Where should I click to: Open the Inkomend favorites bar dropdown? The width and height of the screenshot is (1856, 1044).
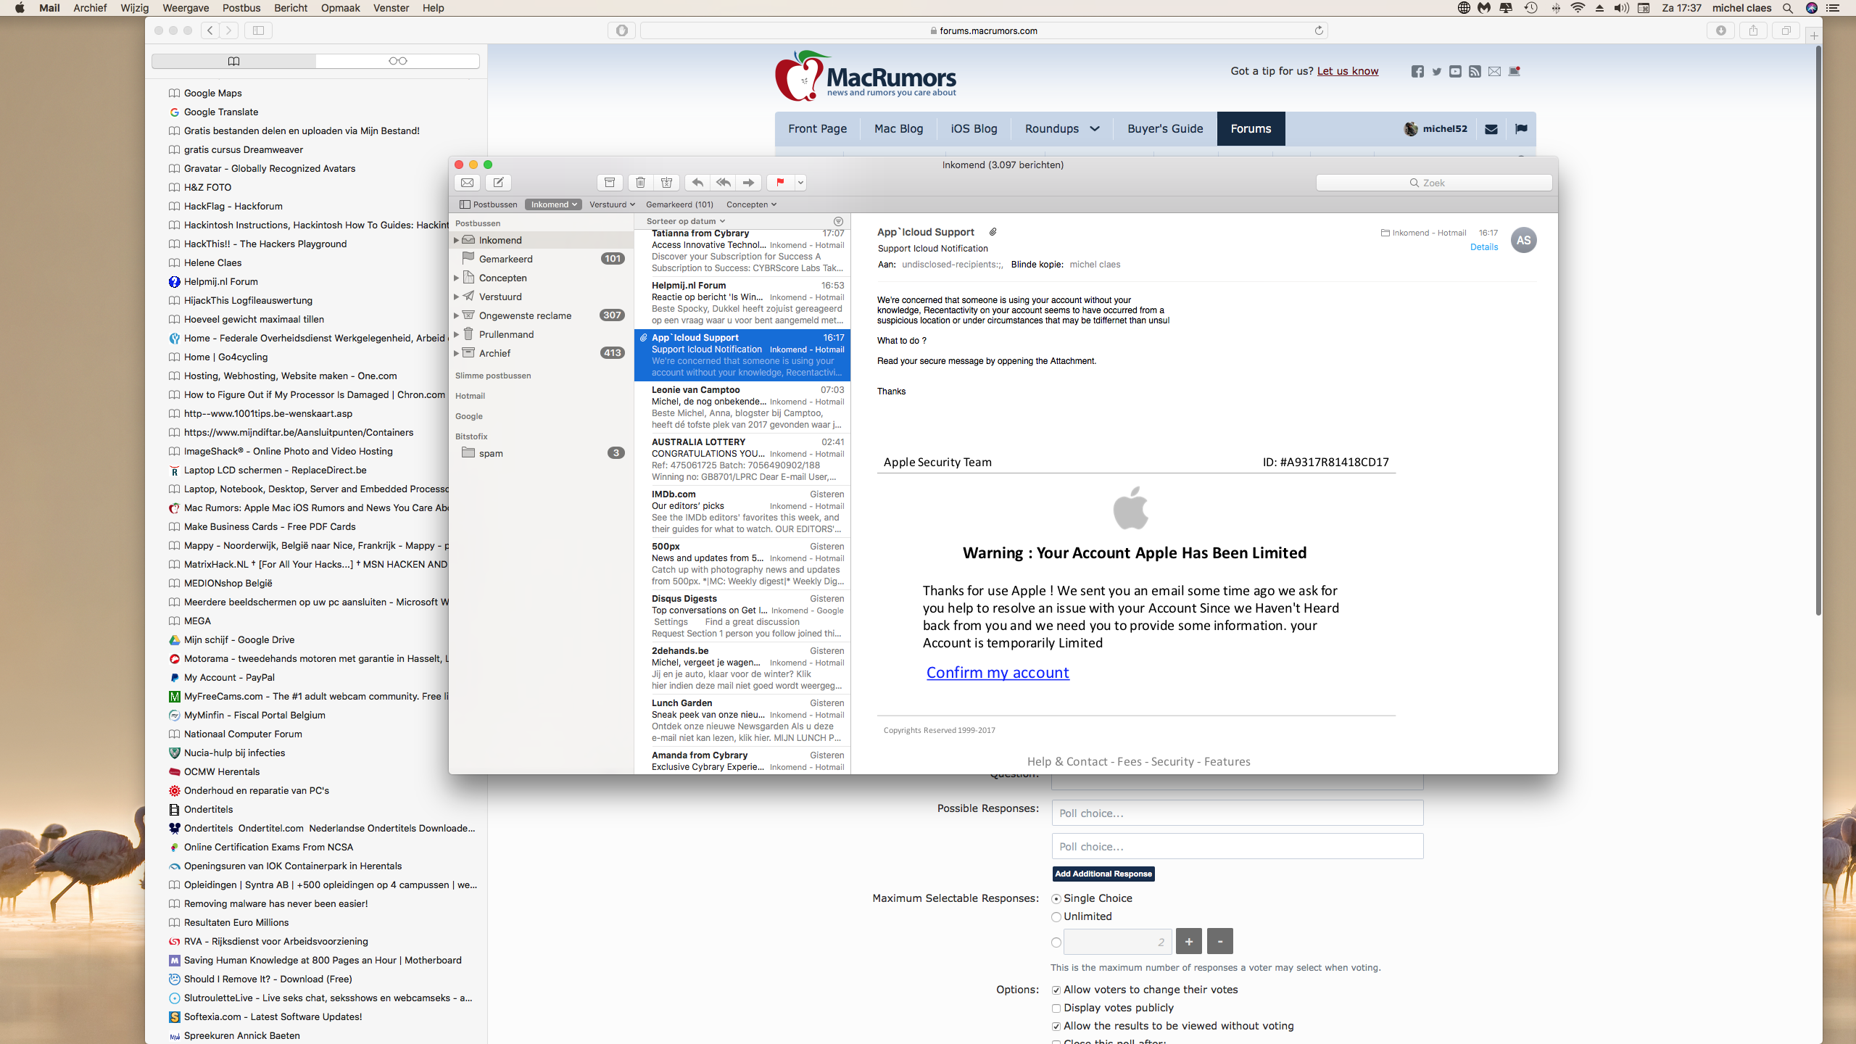pyautogui.click(x=553, y=204)
